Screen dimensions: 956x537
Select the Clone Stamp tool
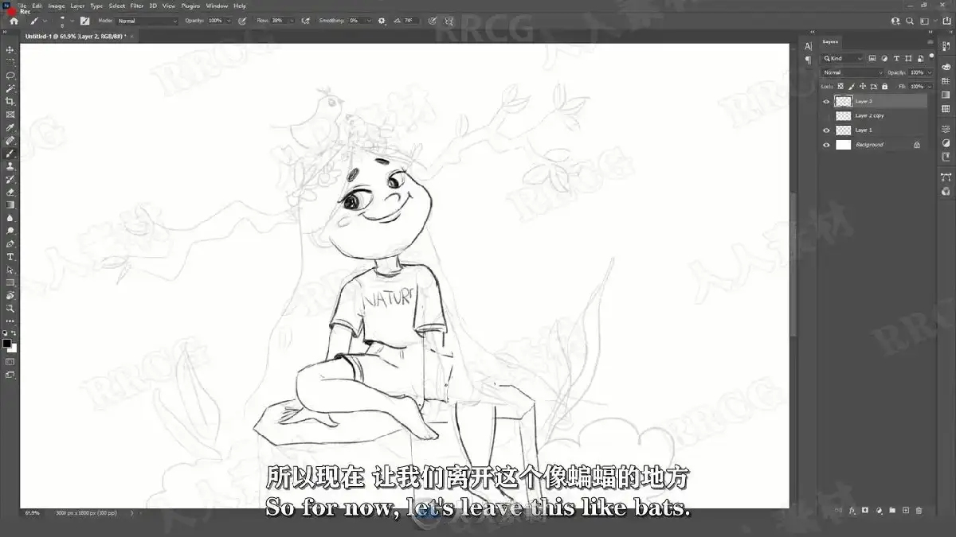tap(10, 166)
